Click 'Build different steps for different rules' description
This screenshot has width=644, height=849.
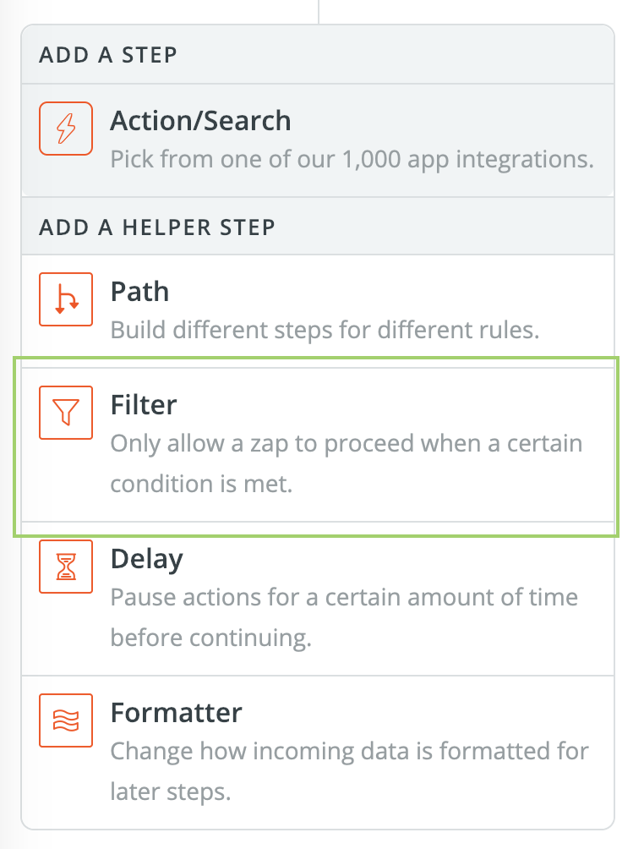click(325, 331)
